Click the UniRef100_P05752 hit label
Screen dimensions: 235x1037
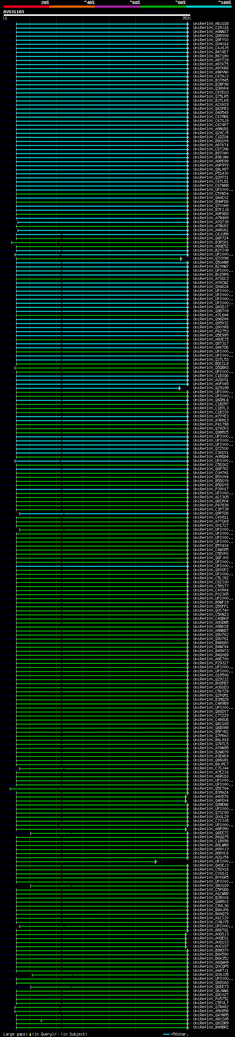211,999
